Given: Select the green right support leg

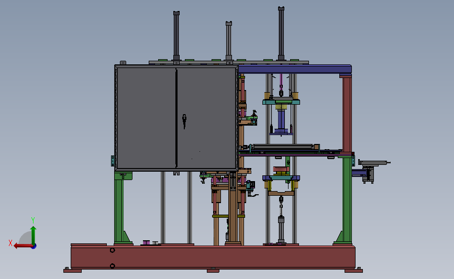Looking at the screenshot, I should pyautogui.click(x=347, y=200).
